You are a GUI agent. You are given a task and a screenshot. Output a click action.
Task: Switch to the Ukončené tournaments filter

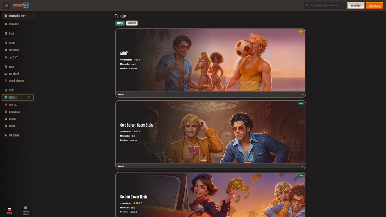click(x=132, y=23)
